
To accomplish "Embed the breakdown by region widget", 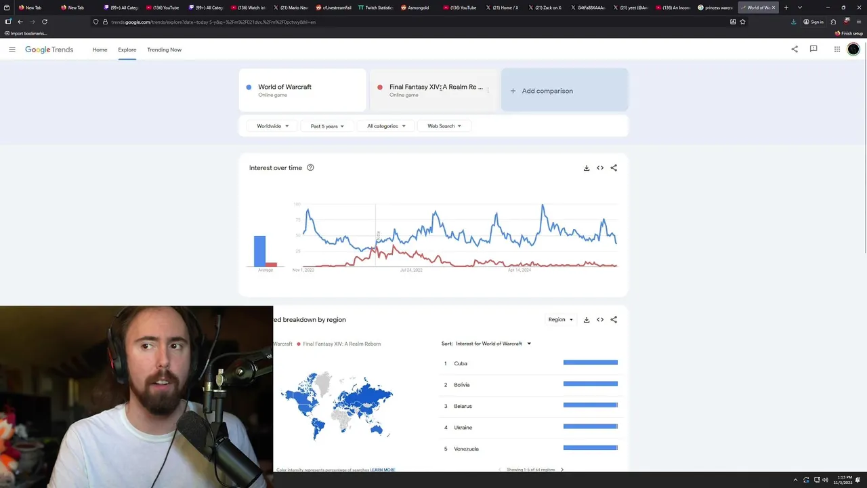I will (600, 319).
